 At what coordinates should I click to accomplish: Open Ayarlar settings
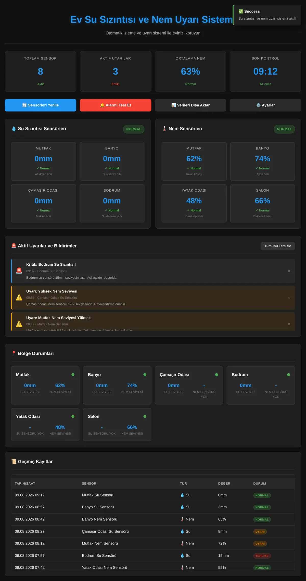265,105
